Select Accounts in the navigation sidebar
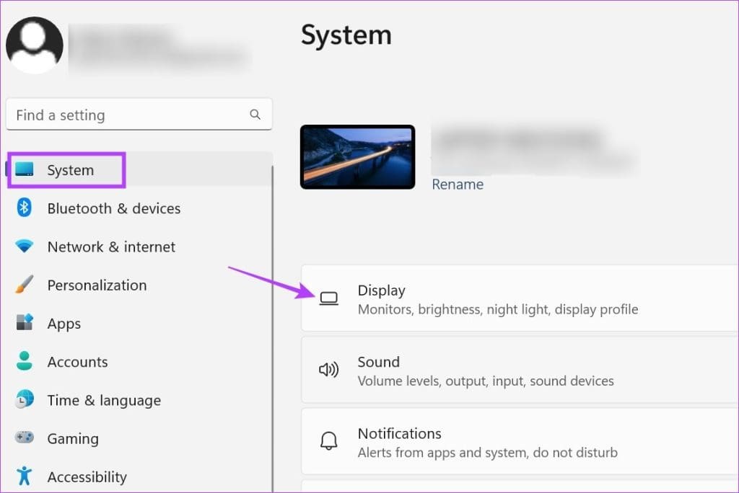The image size is (739, 493). click(77, 362)
